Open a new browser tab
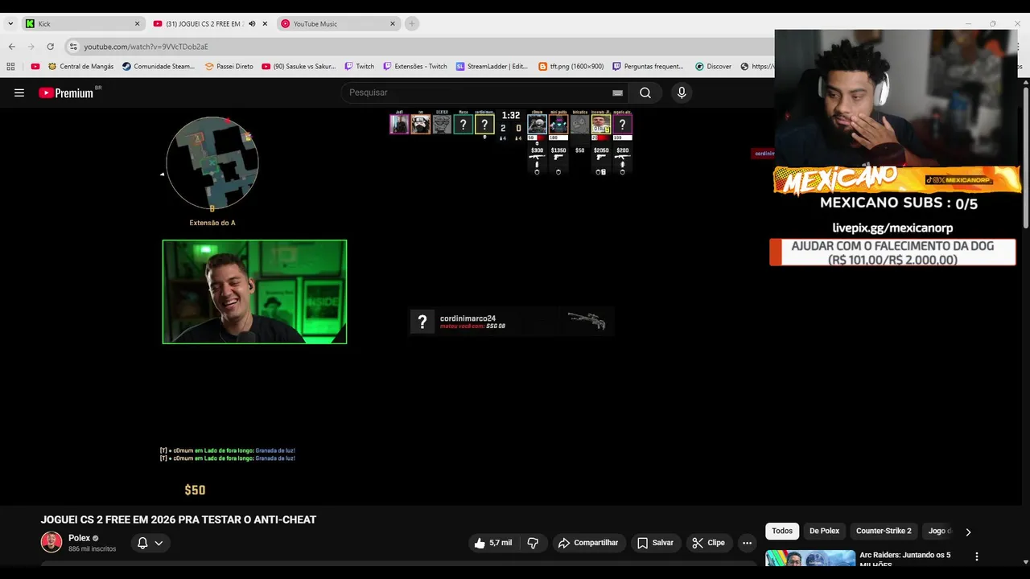This screenshot has height=579, width=1030. pyautogui.click(x=411, y=23)
